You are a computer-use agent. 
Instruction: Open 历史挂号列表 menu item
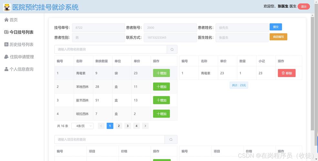point(22,44)
